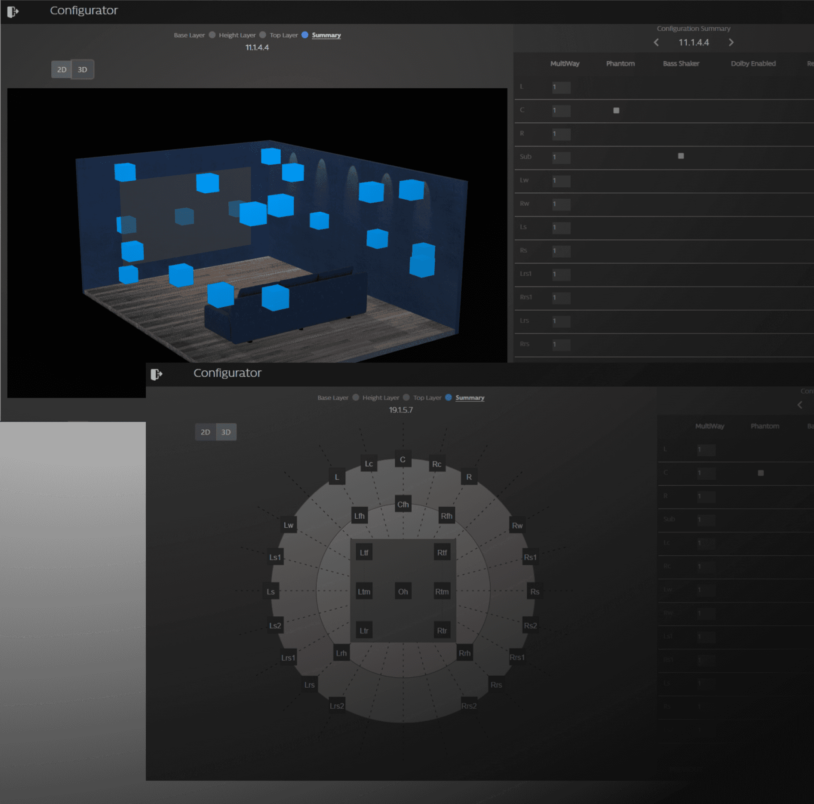Select the Ls surround speaker in diagram
The height and width of the screenshot is (804, 814).
click(x=271, y=591)
